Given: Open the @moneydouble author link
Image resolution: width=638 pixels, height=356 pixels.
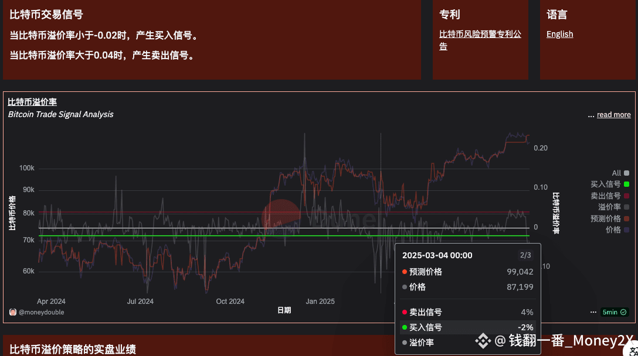Looking at the screenshot, I should tap(42, 312).
